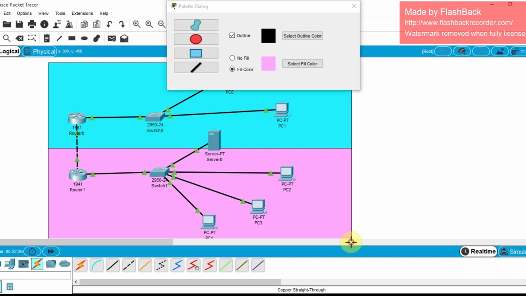Choose blue rectangle shape in Palette Dialog
Viewport: 526px width, 296px height.
point(196,53)
